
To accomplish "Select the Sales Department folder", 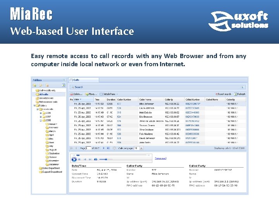I will [50, 168].
